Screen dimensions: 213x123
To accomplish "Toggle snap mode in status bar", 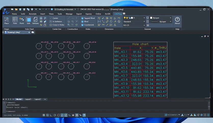I will tap(44, 115).
